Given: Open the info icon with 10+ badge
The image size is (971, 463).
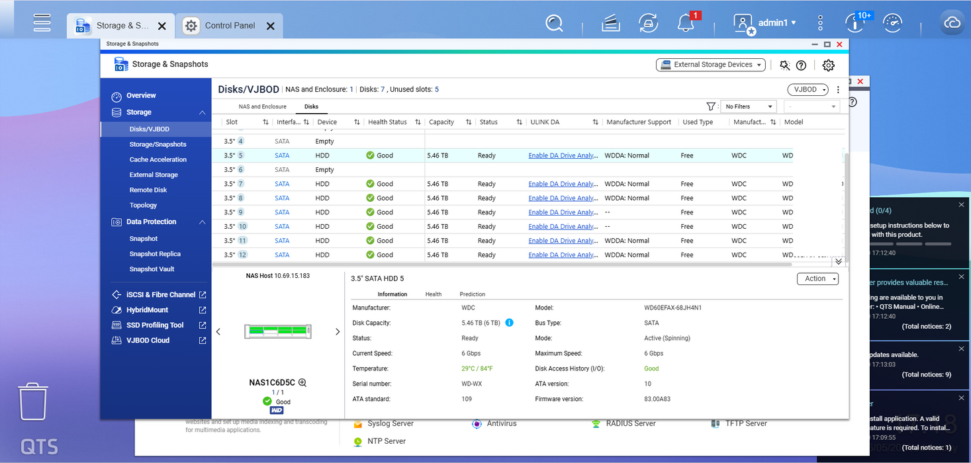Looking at the screenshot, I should coord(855,24).
